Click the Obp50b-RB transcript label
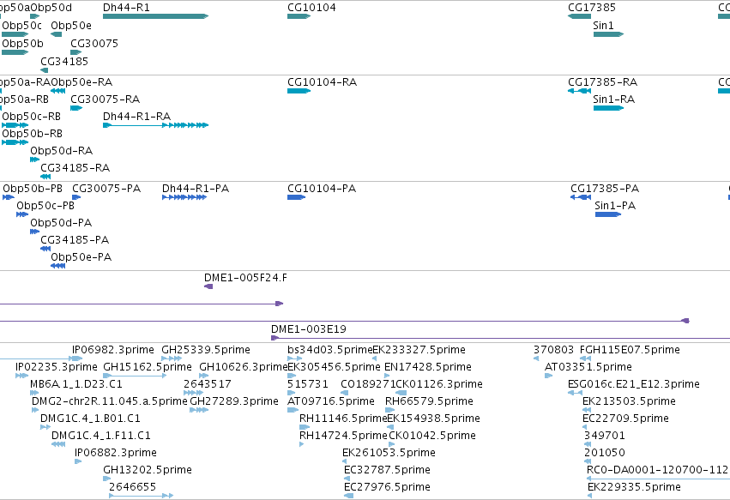 [x=32, y=134]
